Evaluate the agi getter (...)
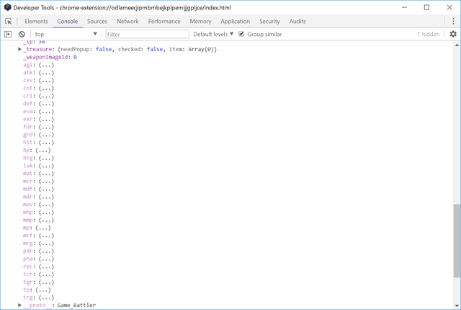The image size is (461, 310). click(46, 65)
